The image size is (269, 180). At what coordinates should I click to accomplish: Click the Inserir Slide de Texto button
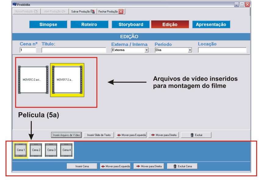coord(99,135)
